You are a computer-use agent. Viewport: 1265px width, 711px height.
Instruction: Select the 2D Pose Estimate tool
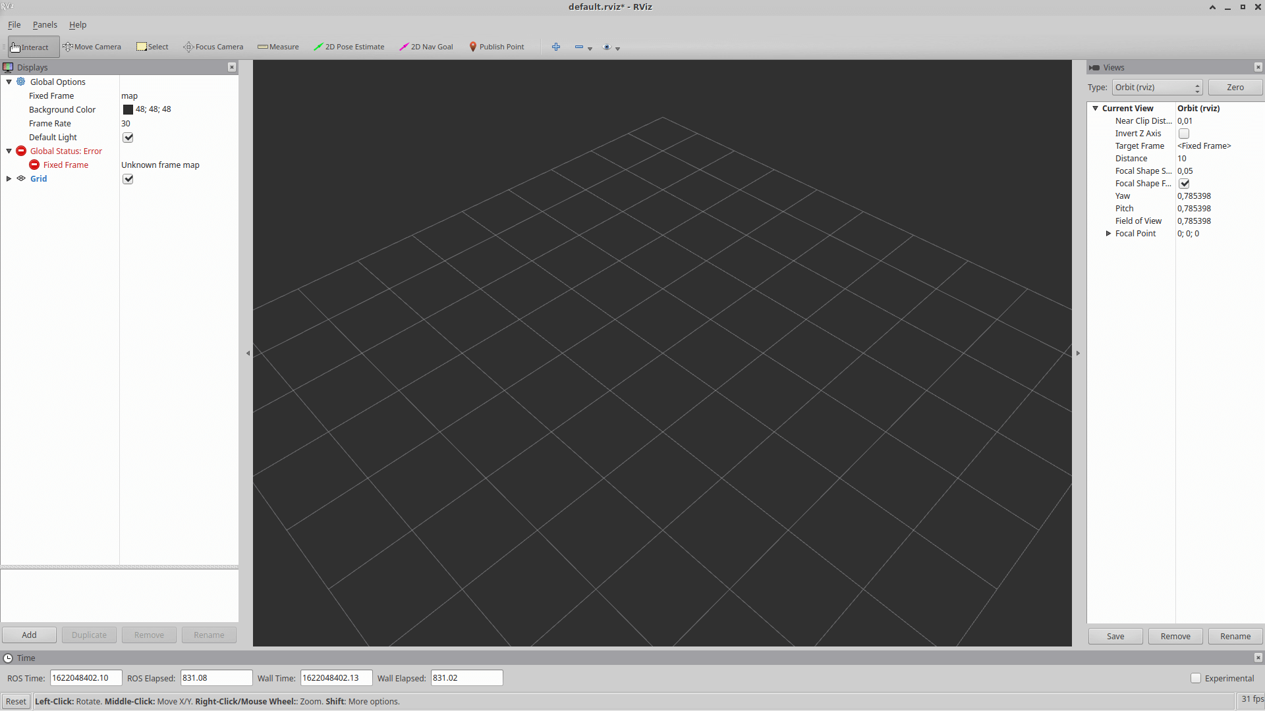click(x=349, y=46)
